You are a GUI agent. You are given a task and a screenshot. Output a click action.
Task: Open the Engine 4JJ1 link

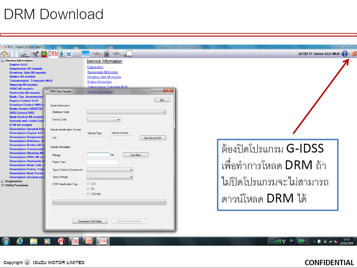click(95, 67)
